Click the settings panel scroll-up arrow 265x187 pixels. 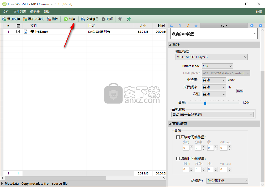point(262,31)
